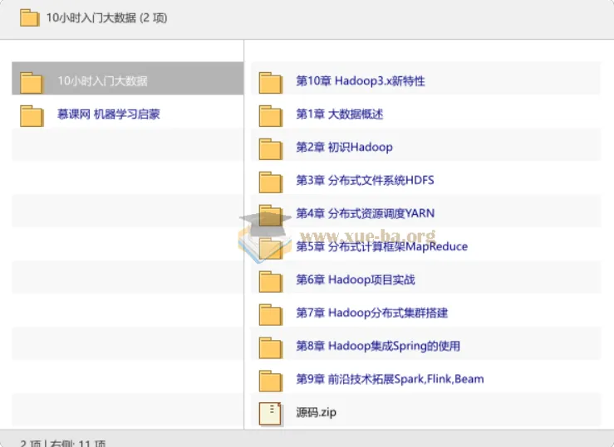Open 第5章 分布式计算框架MapReduce name

(382, 246)
